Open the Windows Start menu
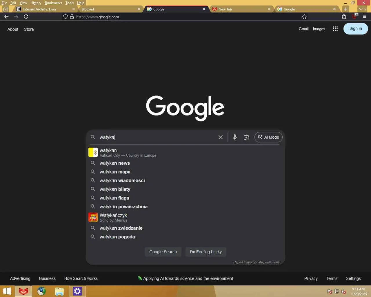Viewport: 371px width, 297px height. coord(7,291)
